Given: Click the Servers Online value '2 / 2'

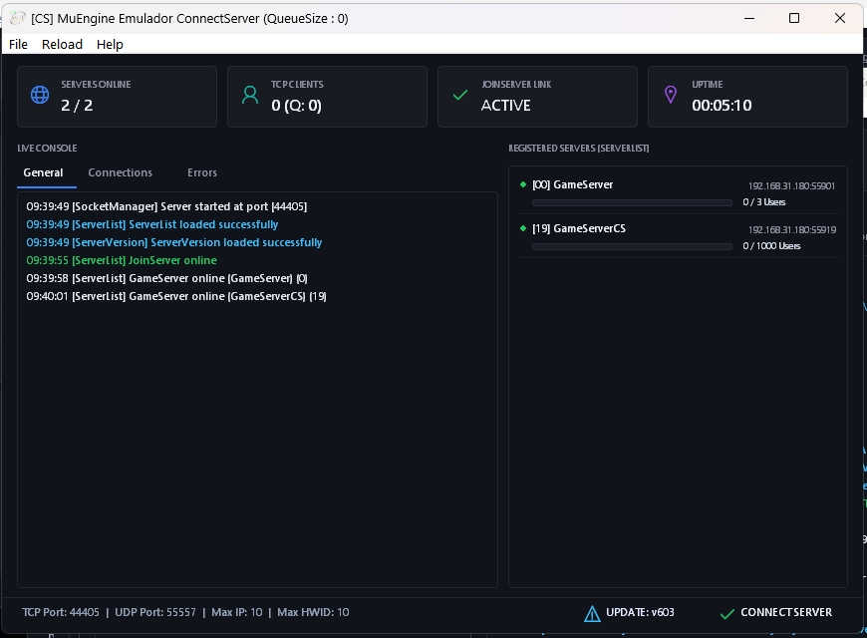Looking at the screenshot, I should click(x=77, y=105).
